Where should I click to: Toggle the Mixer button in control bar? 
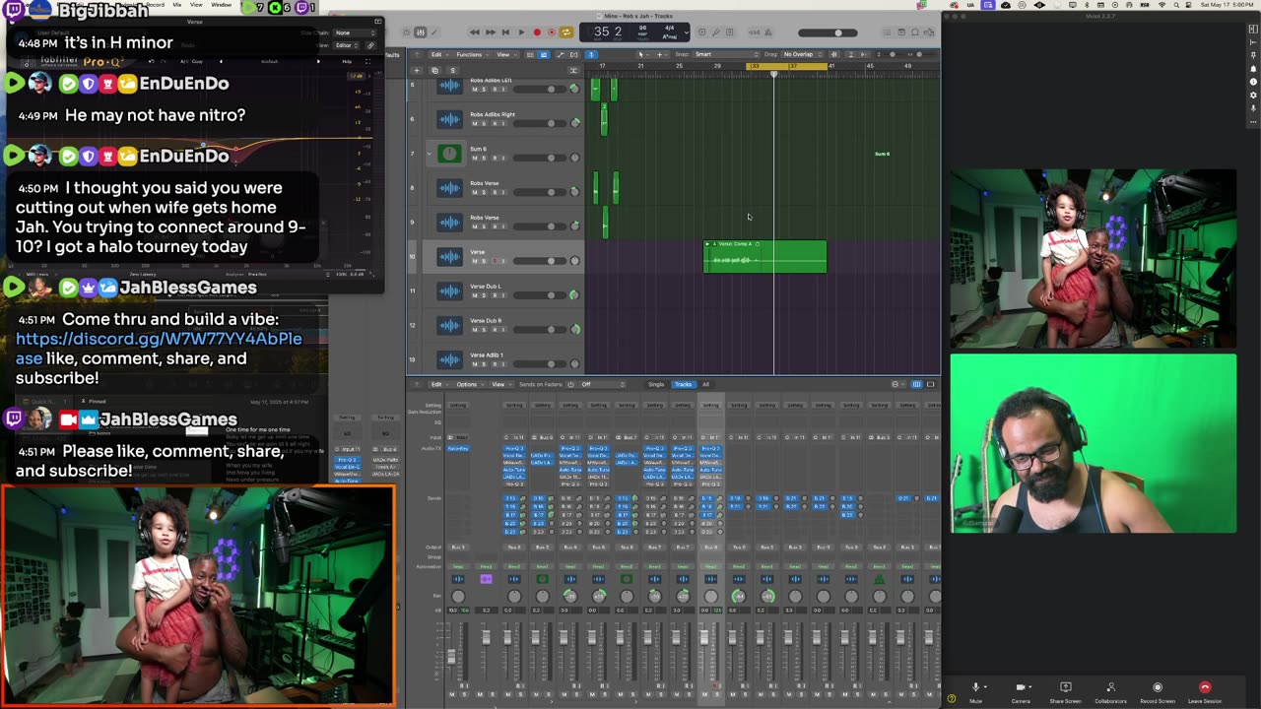(421, 32)
